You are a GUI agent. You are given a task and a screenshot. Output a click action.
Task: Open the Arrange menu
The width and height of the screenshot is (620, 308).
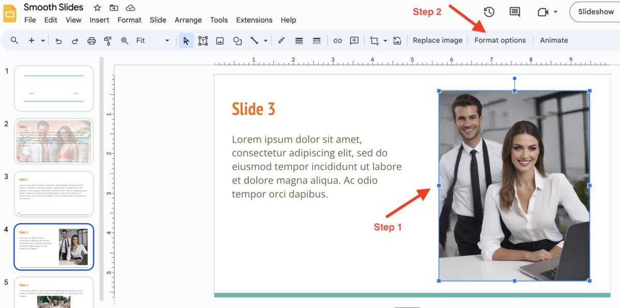[188, 20]
